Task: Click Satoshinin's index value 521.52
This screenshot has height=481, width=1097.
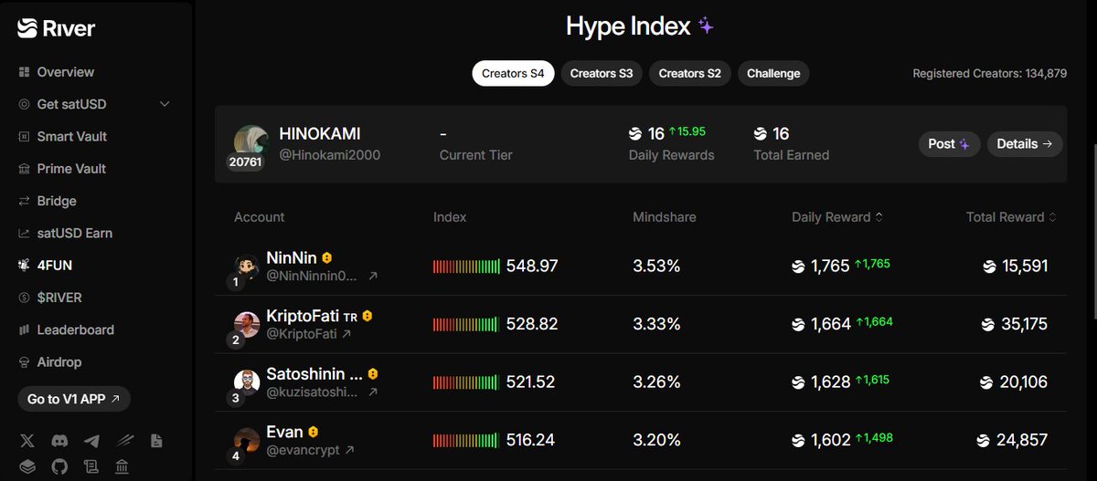Action: click(531, 382)
